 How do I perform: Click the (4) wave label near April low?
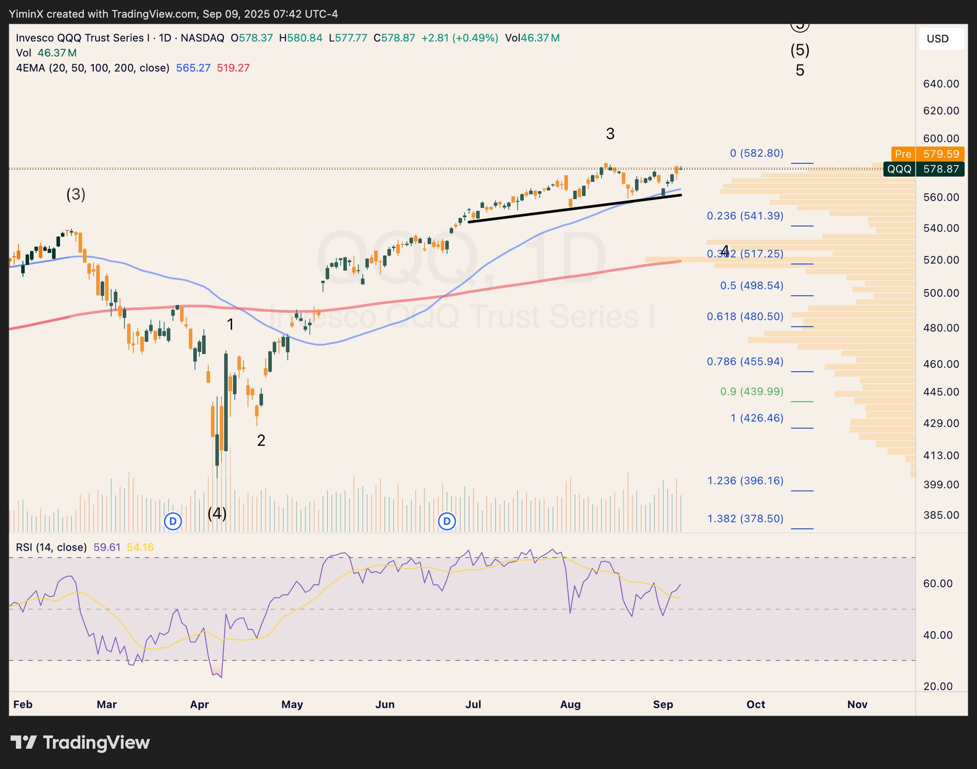[x=217, y=513]
